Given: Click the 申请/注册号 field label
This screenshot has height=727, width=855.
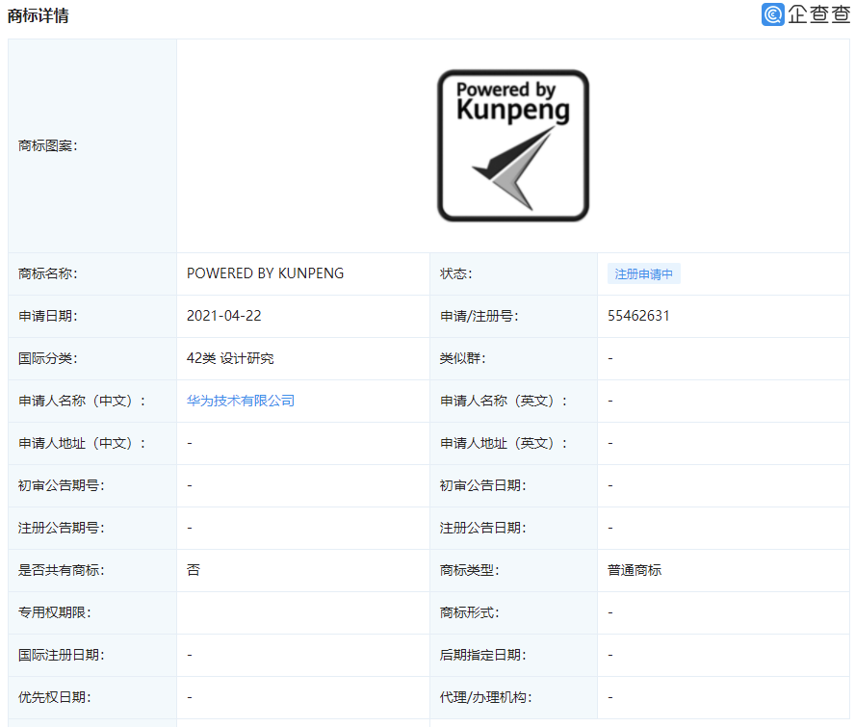Looking at the screenshot, I should click(479, 316).
